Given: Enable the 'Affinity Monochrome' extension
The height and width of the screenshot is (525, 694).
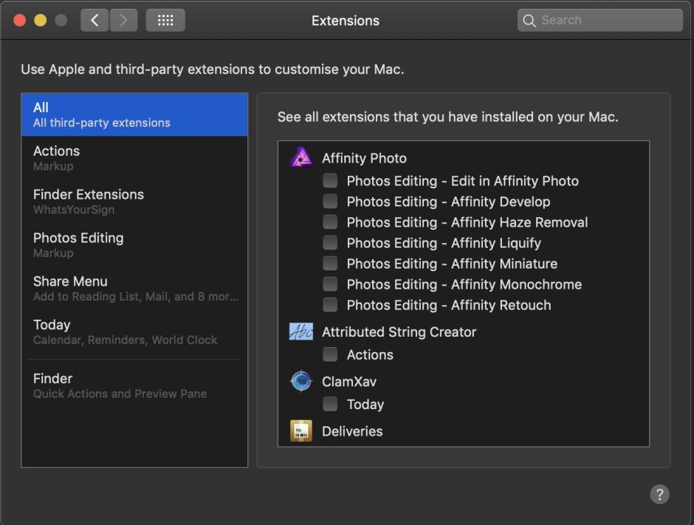Looking at the screenshot, I should (330, 284).
